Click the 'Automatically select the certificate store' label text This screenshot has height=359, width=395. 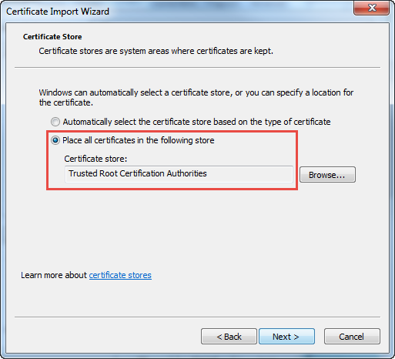[196, 122]
